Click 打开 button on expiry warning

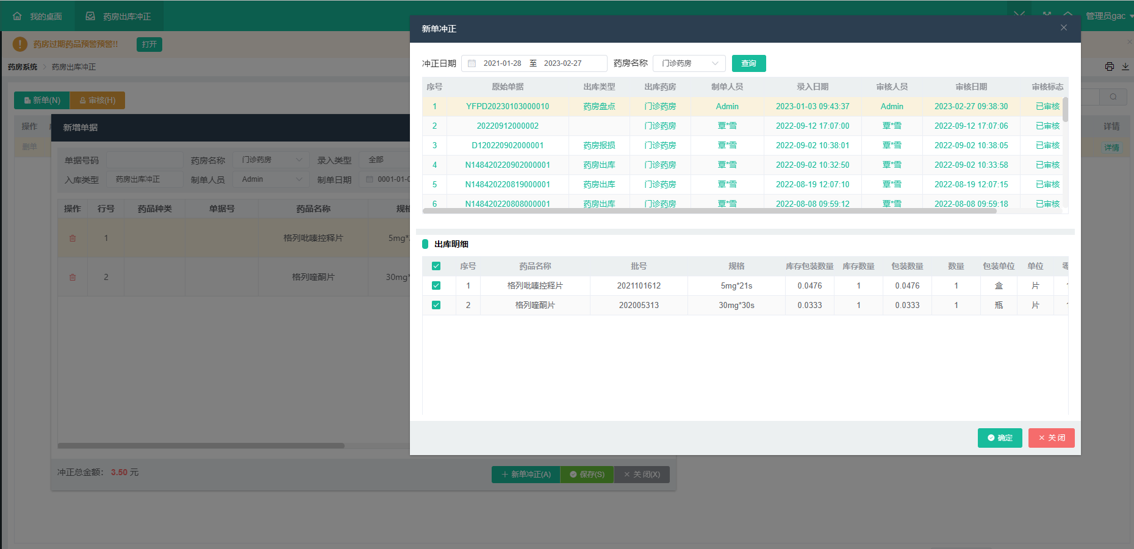149,44
